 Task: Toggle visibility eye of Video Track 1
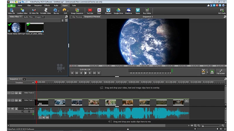pos(13,100)
